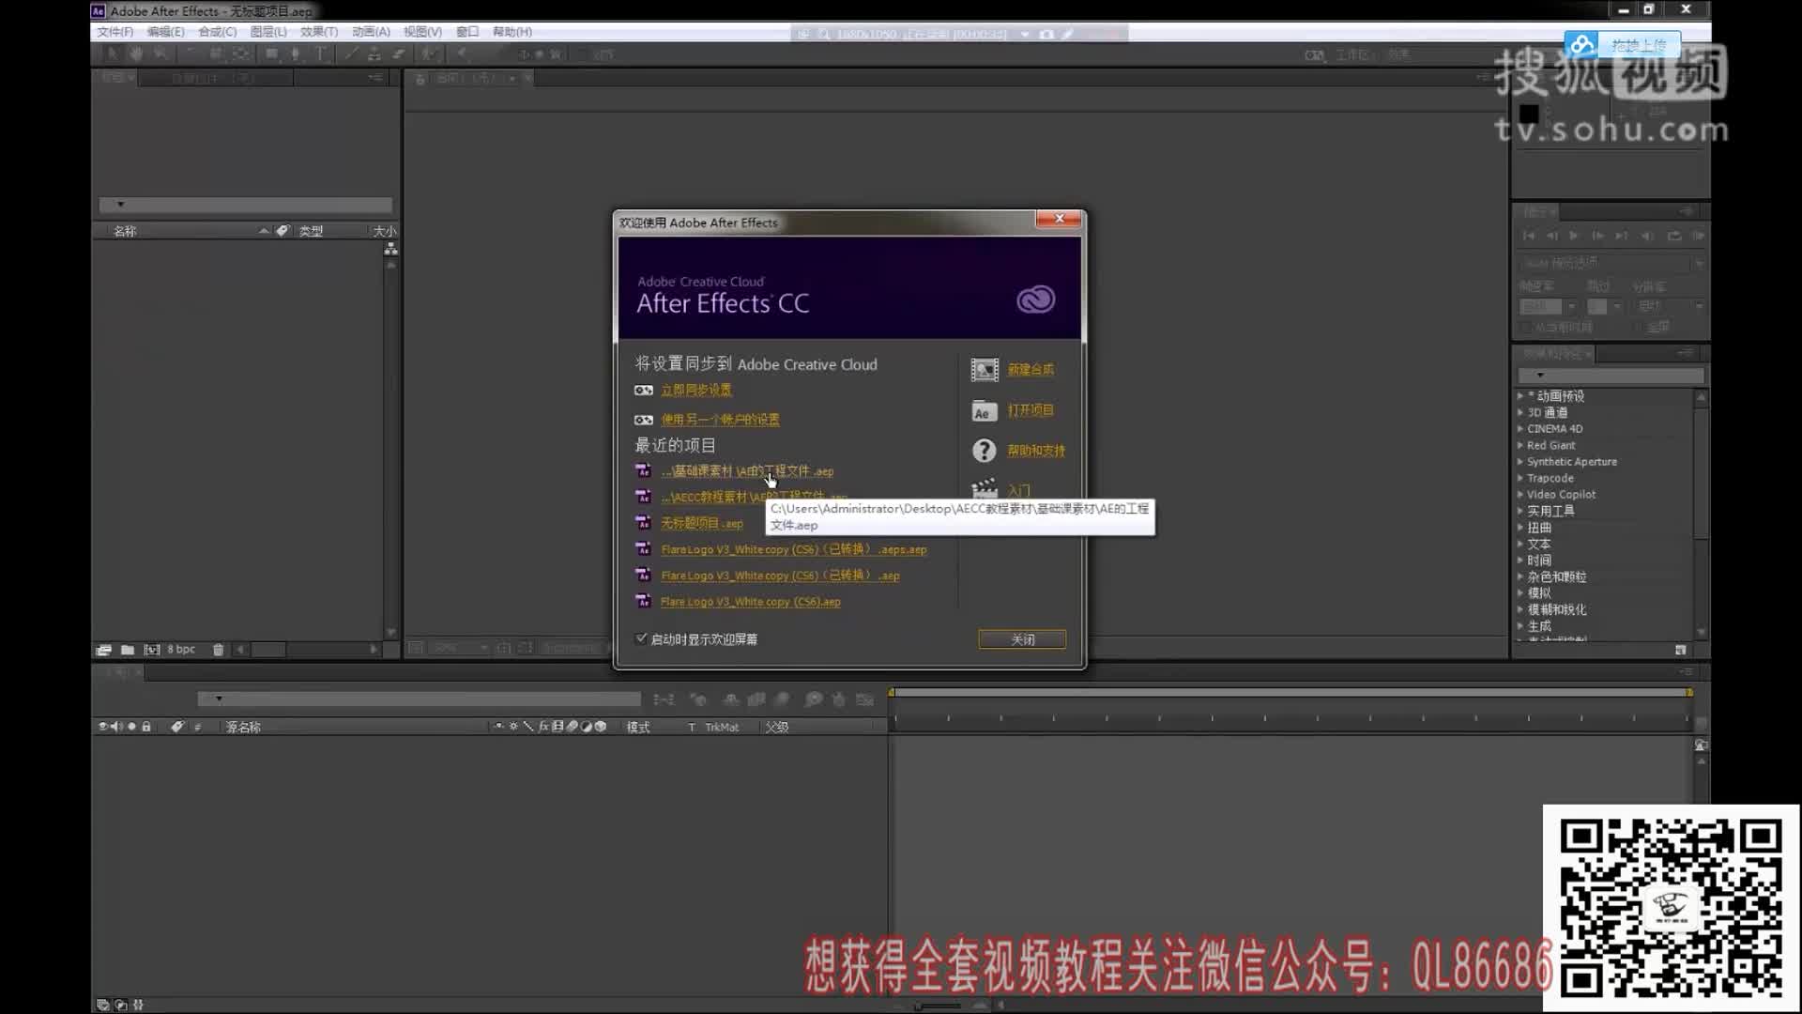Click the Getting Started clapperboard icon
The width and height of the screenshot is (1802, 1014).
click(984, 488)
